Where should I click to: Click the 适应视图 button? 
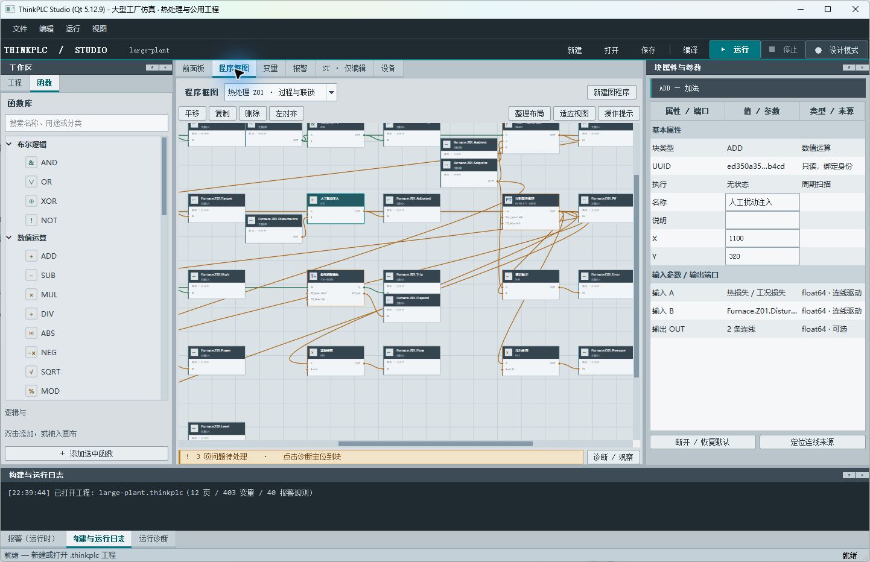[x=574, y=113]
